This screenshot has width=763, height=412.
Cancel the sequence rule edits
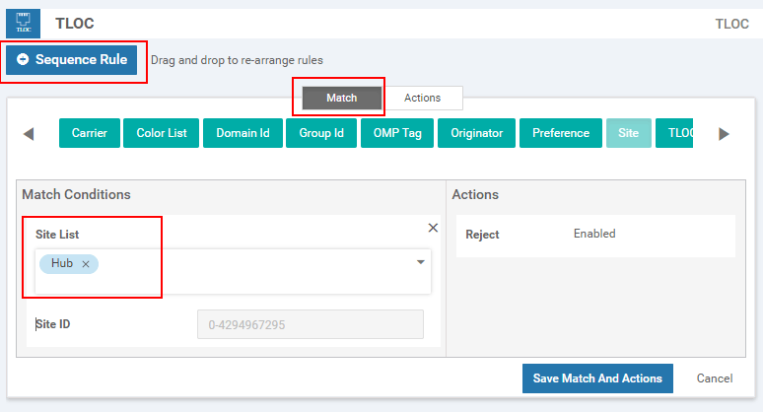(x=715, y=378)
